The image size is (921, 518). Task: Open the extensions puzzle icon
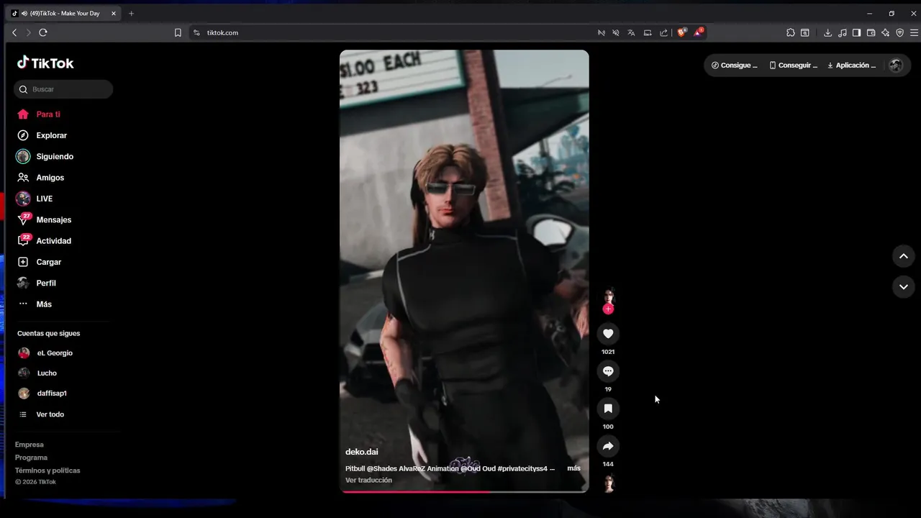pos(791,32)
